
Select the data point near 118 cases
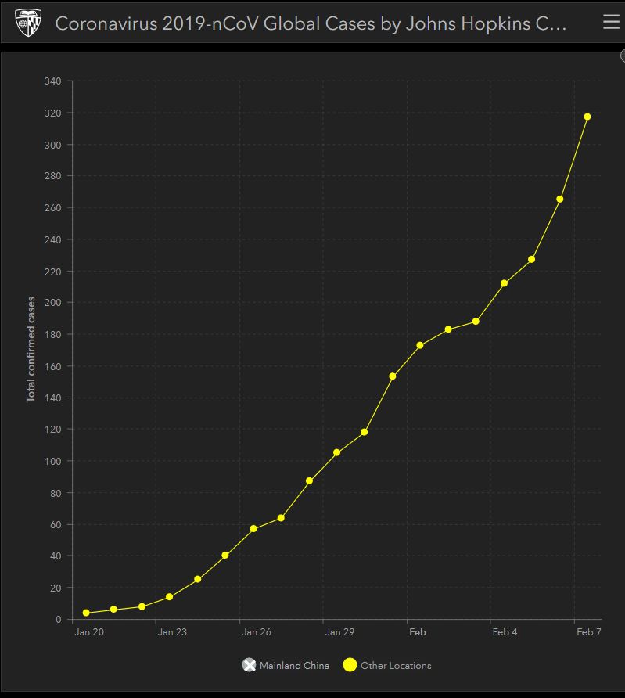[x=364, y=432]
